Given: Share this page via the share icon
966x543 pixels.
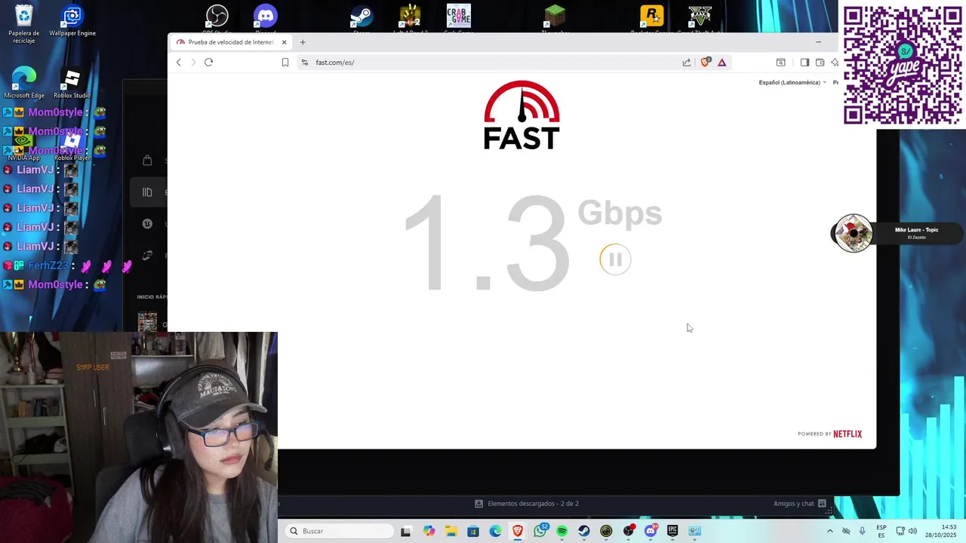Looking at the screenshot, I should click(x=687, y=63).
